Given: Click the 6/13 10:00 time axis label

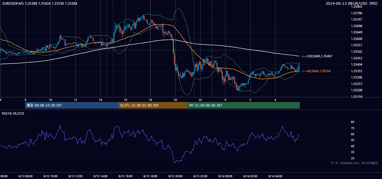Looking at the screenshot, I should pyautogui.click(x=51, y=176).
